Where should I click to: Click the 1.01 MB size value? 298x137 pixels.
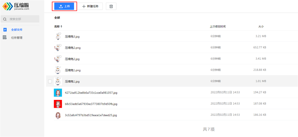pyautogui.click(x=261, y=81)
